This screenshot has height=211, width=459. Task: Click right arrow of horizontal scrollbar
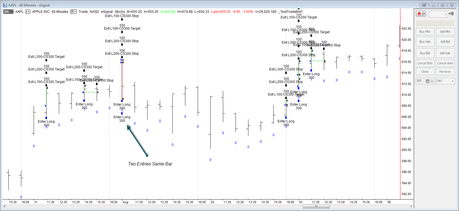pos(411,207)
